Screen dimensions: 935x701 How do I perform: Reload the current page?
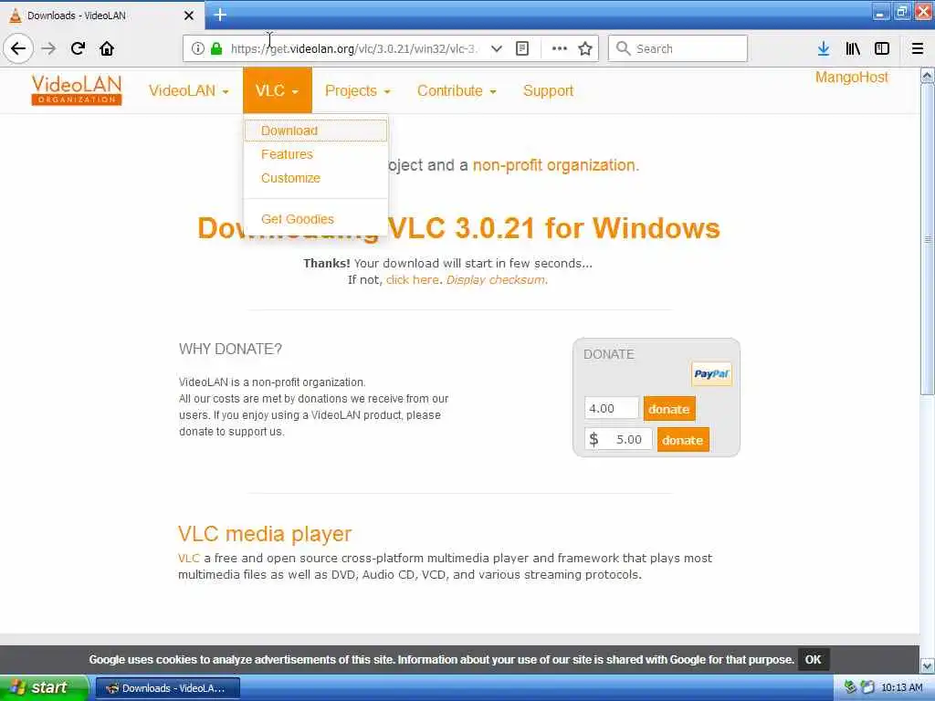pos(78,48)
